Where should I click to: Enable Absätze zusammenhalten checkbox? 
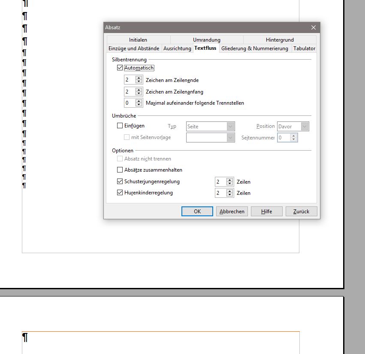point(120,170)
